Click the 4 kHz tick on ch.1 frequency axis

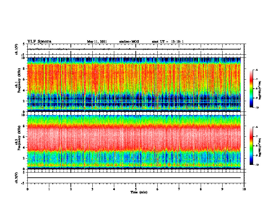click(24, 90)
